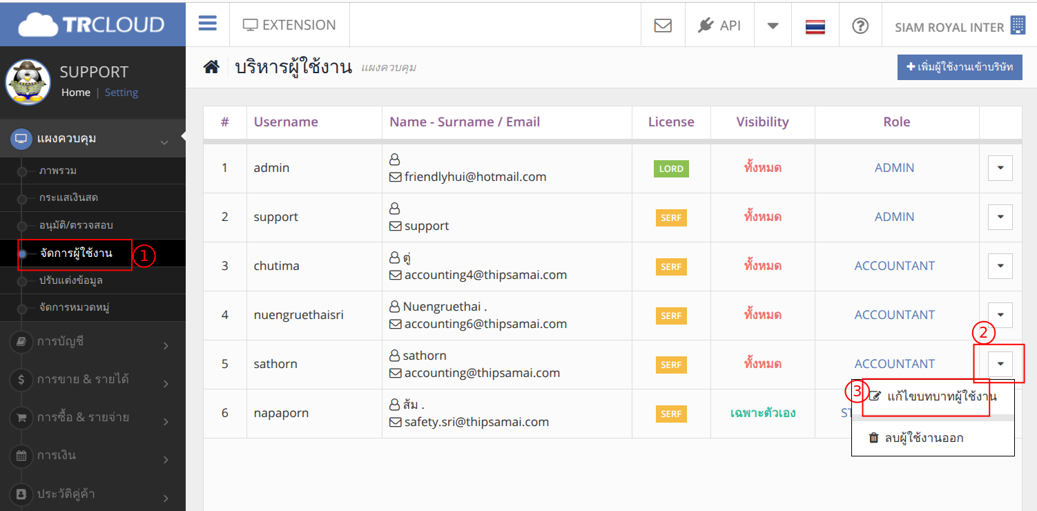Click the ACCOUNTANT role for sathorn
Image resolution: width=1037 pixels, height=511 pixels.
(894, 364)
